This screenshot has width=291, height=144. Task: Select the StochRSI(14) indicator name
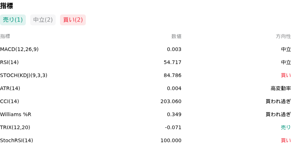(x=16, y=140)
